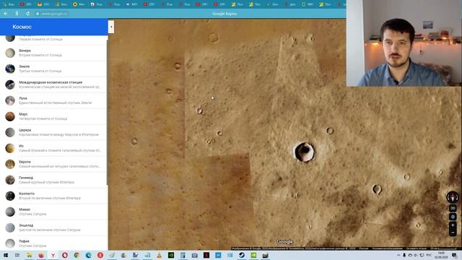Click the Венера planet thumbnail
Image resolution: width=462 pixels, height=260 pixels.
point(10,53)
